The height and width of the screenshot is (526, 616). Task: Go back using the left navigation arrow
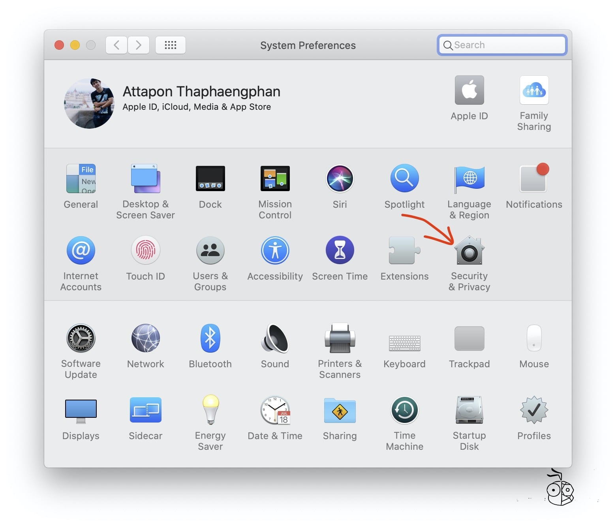116,45
